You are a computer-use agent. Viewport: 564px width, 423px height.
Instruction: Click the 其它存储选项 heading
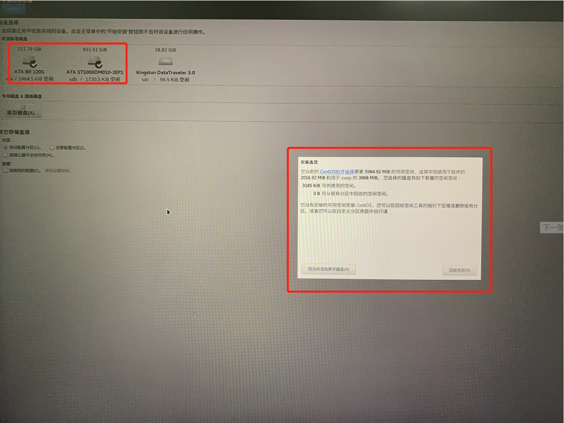15,132
